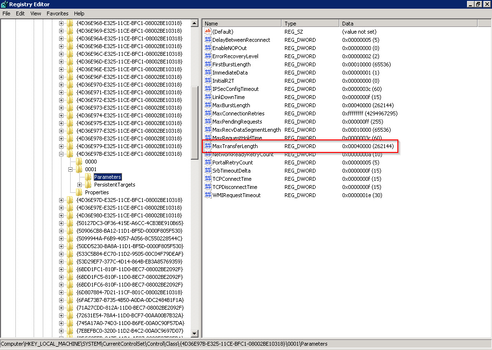Select the Parameters folder icon in tree
Viewport: 492px width, 350px height.
point(88,177)
